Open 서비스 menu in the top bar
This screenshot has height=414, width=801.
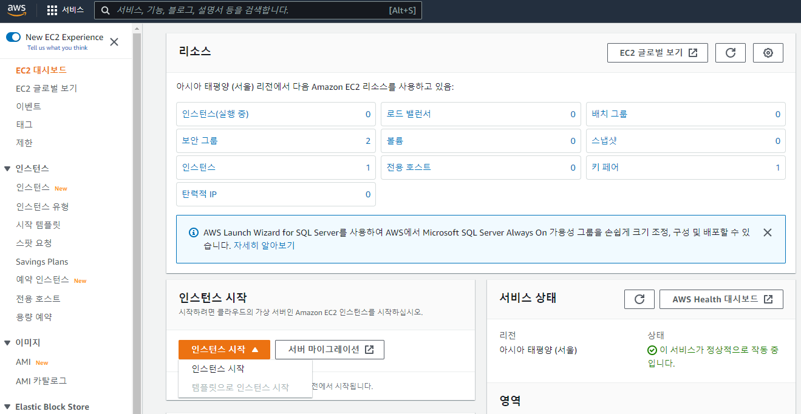point(66,10)
